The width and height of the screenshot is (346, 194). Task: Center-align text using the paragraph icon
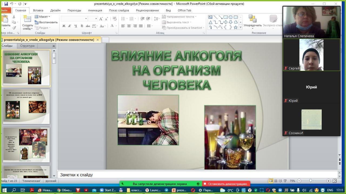click(129, 26)
